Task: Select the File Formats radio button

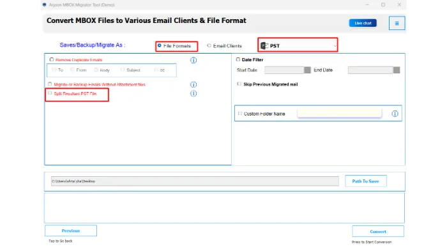Action: pyautogui.click(x=160, y=45)
